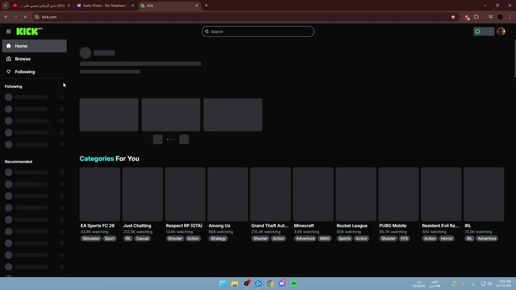View site information icon in address bar

pyautogui.click(x=37, y=17)
